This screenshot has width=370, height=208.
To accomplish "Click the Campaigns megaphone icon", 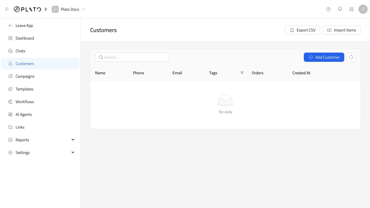I will pyautogui.click(x=10, y=76).
